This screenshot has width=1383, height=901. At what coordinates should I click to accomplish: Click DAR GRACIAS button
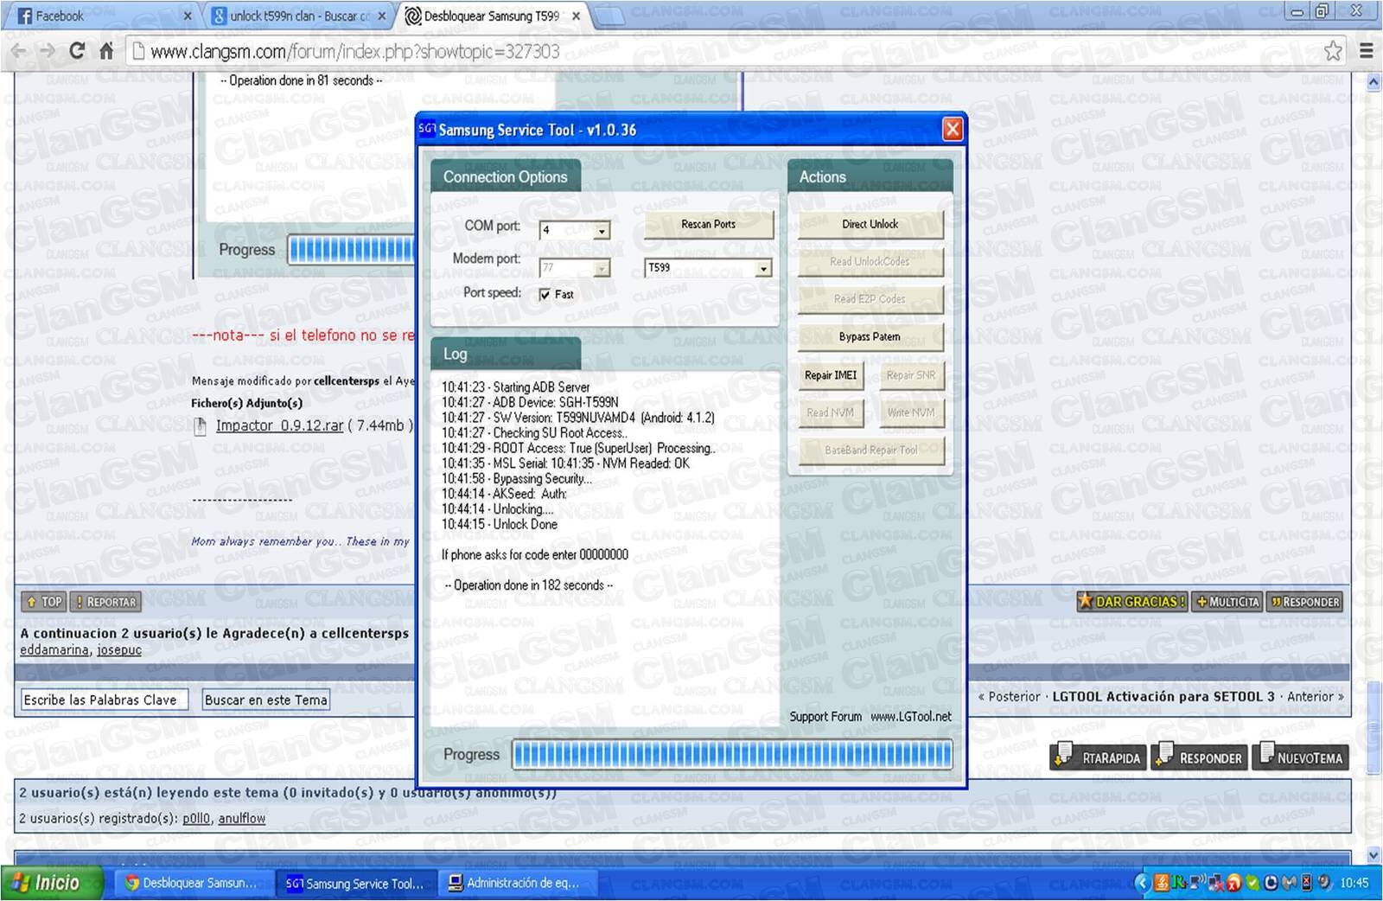[x=1132, y=602]
